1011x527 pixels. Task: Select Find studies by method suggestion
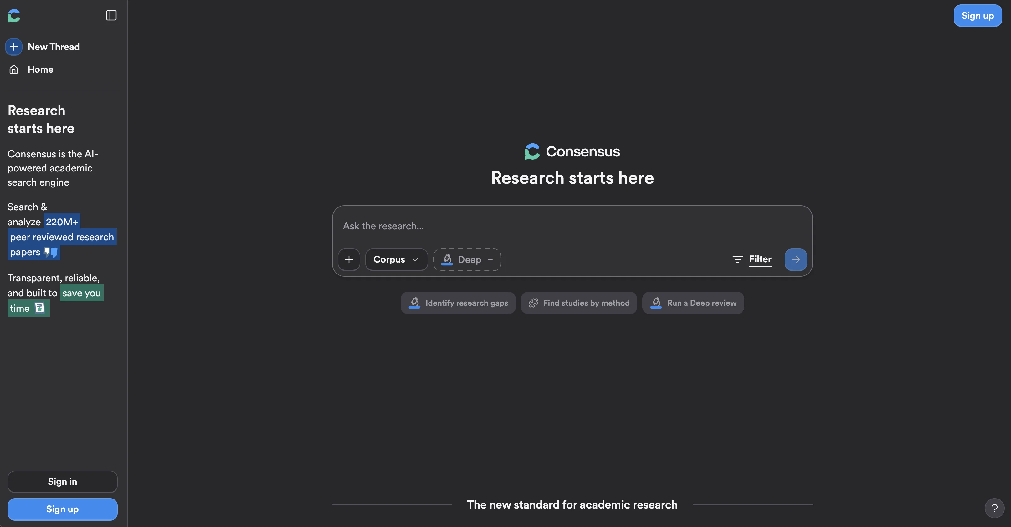click(579, 303)
